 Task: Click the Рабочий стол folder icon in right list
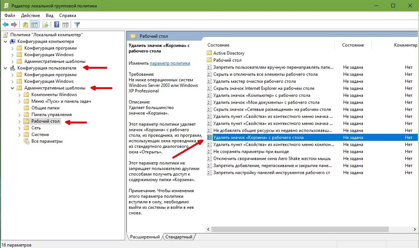point(209,60)
